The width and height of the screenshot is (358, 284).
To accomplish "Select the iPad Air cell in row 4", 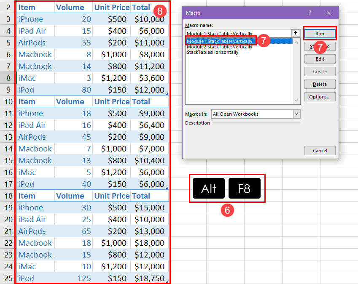I will click(35, 31).
